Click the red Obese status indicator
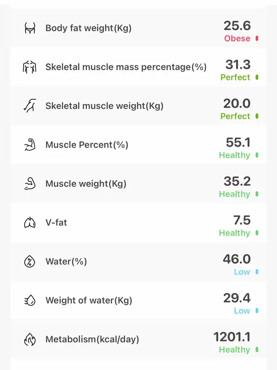 [257, 39]
